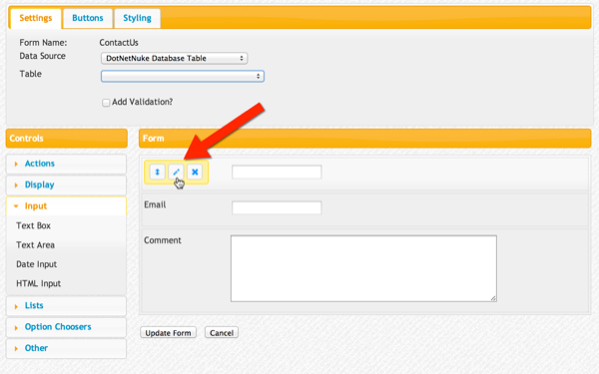Image resolution: width=599 pixels, height=374 pixels.
Task: Click the move handle icon on first field
Action: (x=157, y=173)
